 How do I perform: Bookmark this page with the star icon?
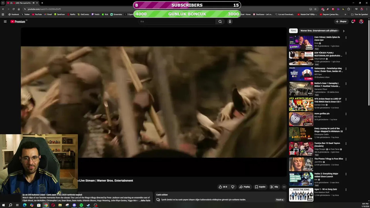(315, 9)
